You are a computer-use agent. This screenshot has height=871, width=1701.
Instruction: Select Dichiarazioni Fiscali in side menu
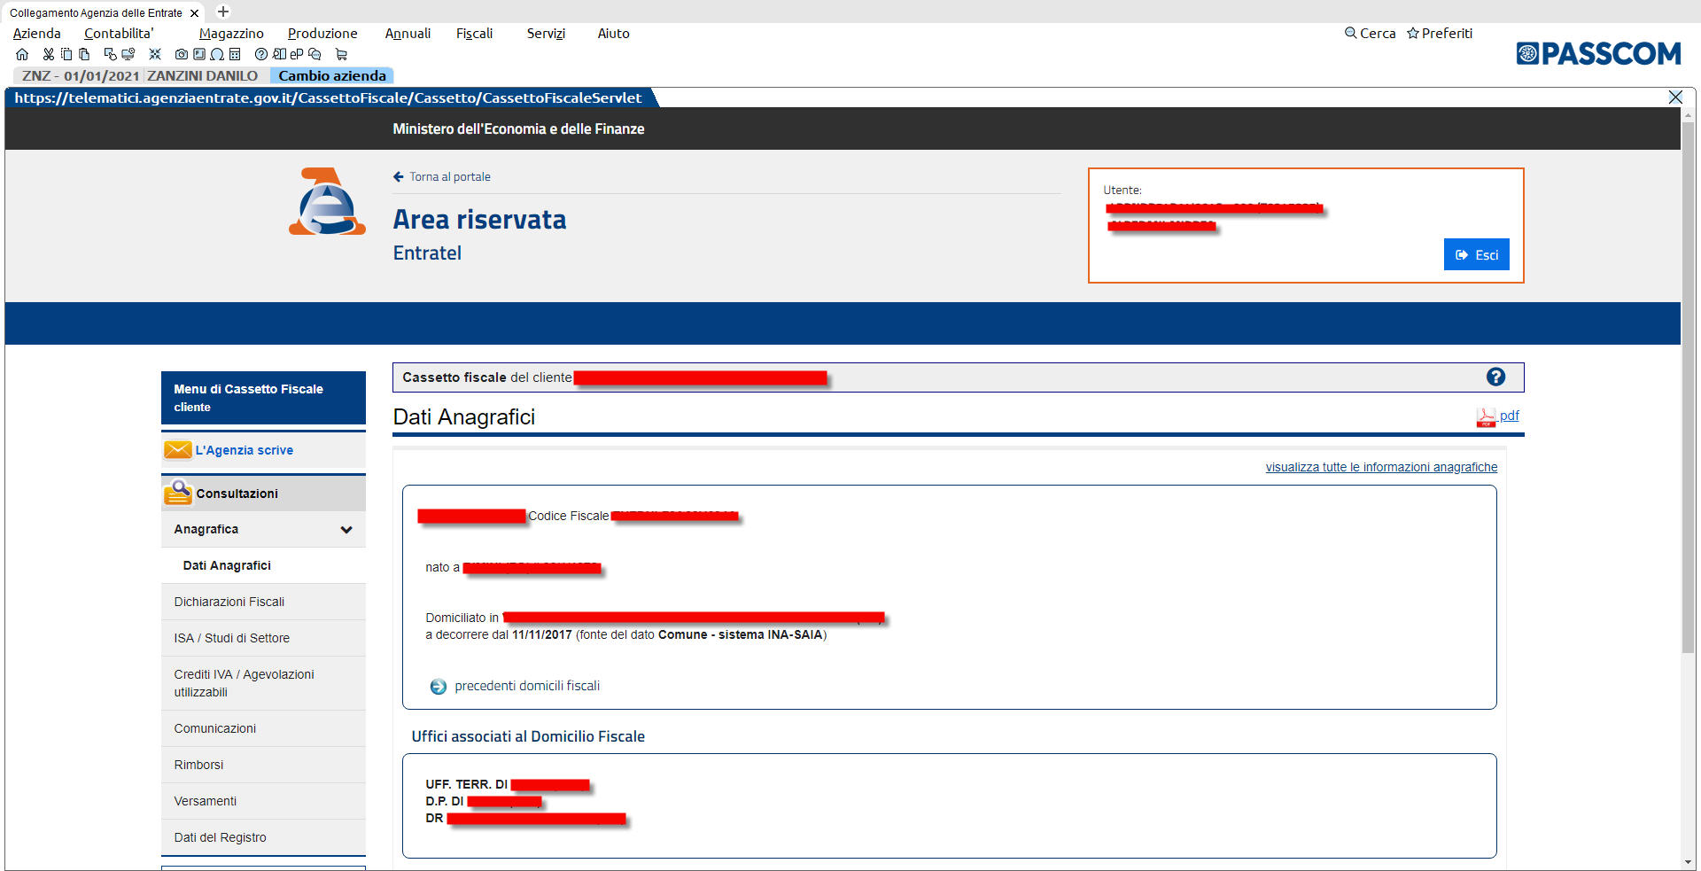(x=229, y=602)
